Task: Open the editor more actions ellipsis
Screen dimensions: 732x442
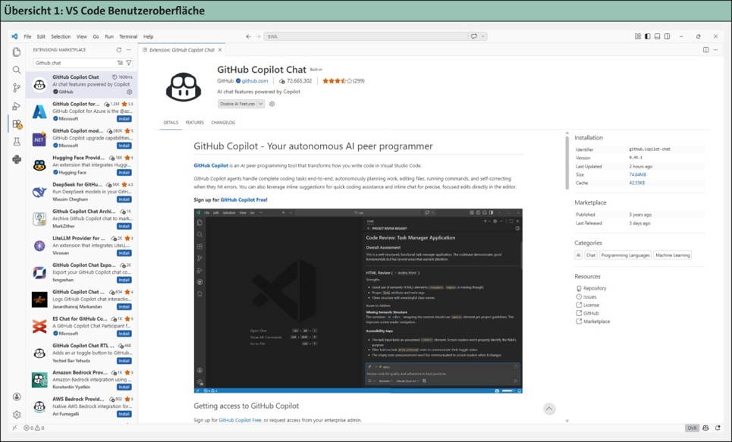Action: (x=715, y=49)
